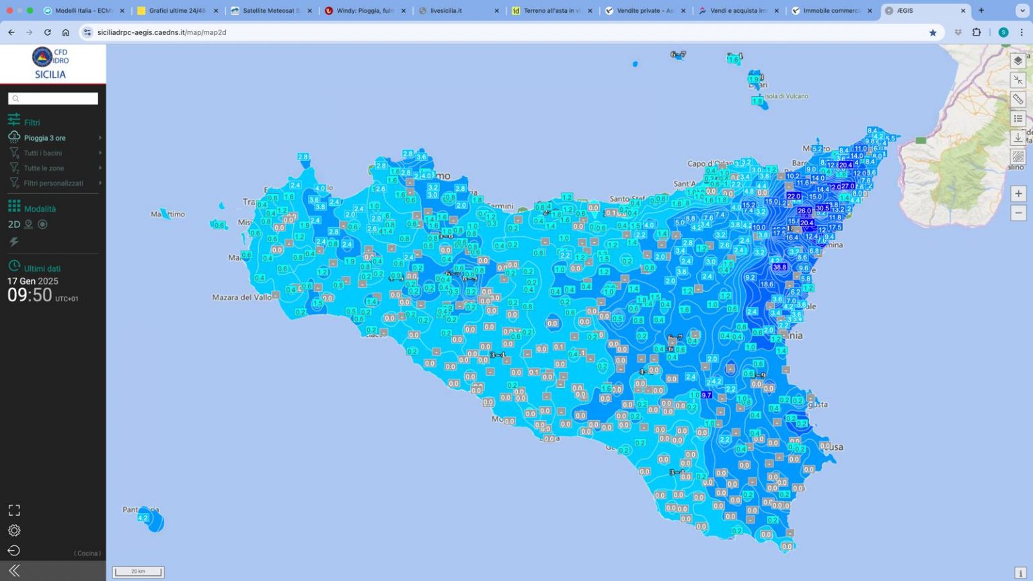Switch to the Windy browser tab
Screen dimensions: 1033x581
click(365, 11)
